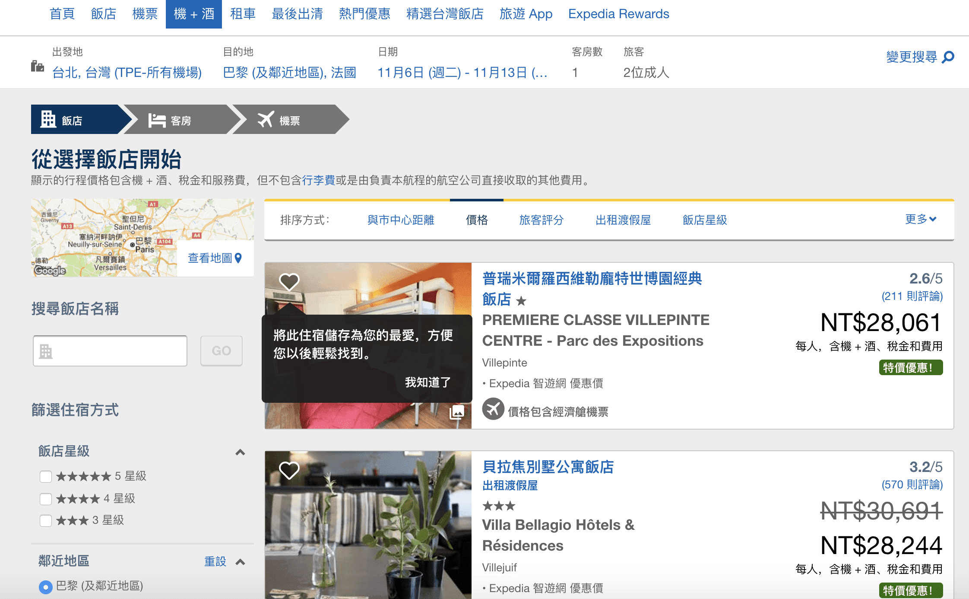
Task: Click the 出租渡假屋 label under 貝拉焦別墅公寓飯店
Action: pyautogui.click(x=510, y=486)
